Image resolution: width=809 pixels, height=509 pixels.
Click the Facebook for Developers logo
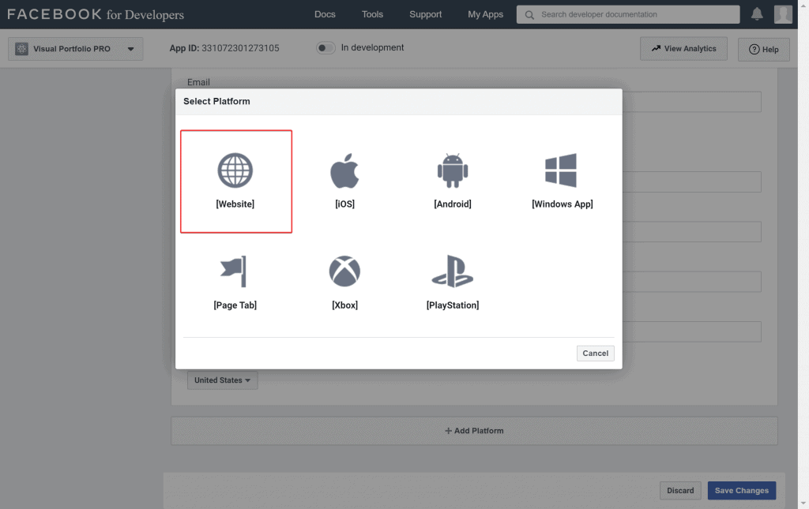tap(96, 14)
